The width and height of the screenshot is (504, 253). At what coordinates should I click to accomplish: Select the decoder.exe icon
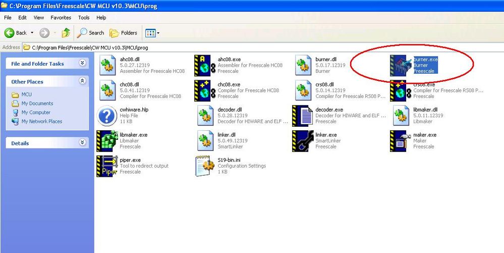click(x=303, y=116)
